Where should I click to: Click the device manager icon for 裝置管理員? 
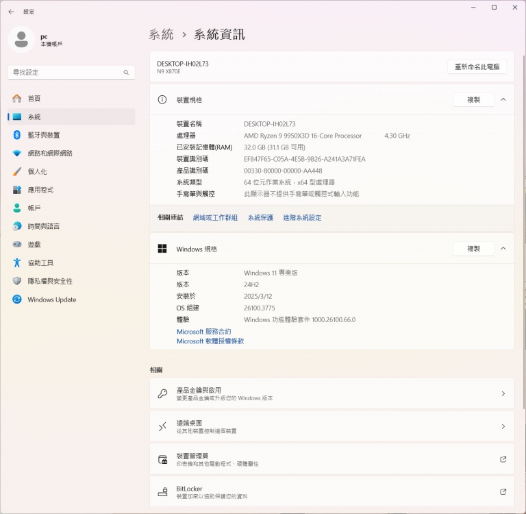[x=163, y=459]
